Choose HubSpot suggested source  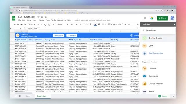158,68
